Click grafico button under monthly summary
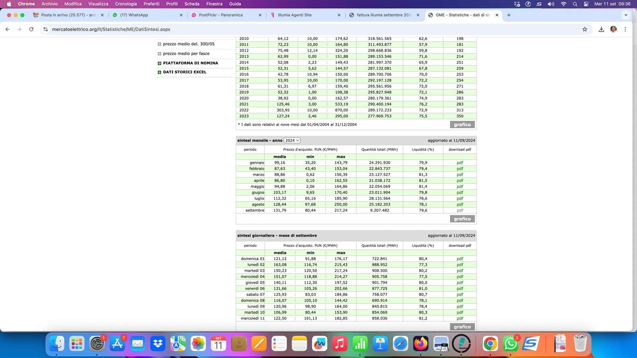The width and height of the screenshot is (637, 358). (x=462, y=219)
